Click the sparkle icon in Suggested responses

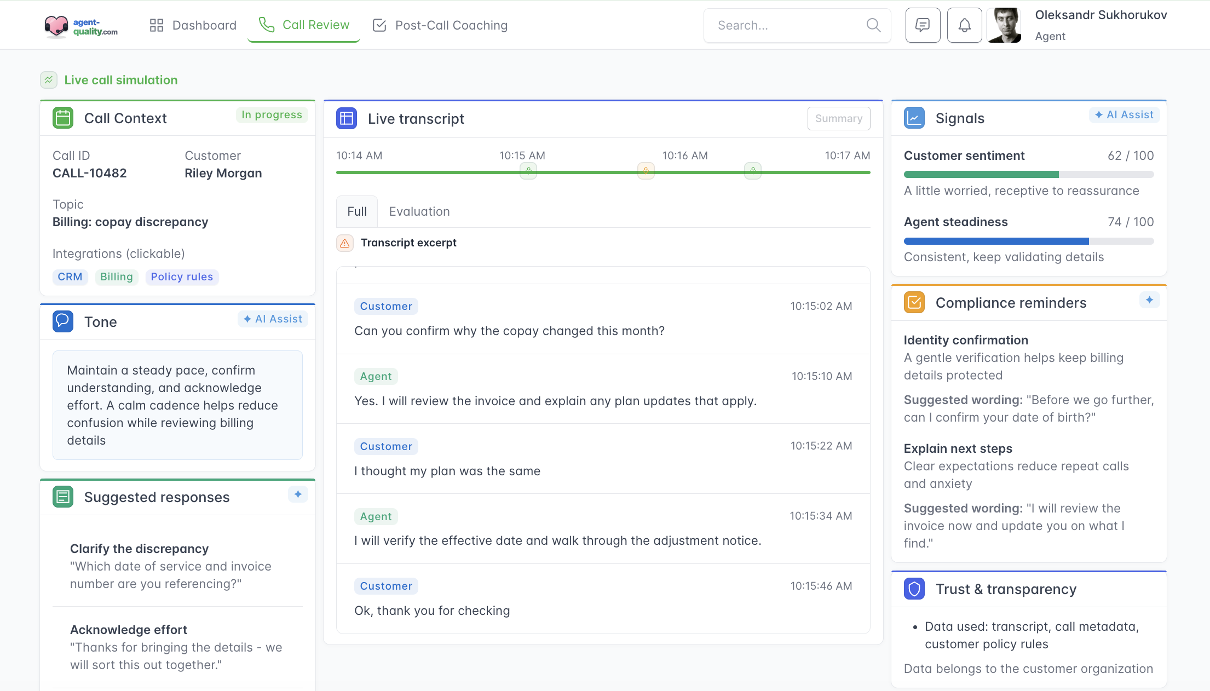298,494
